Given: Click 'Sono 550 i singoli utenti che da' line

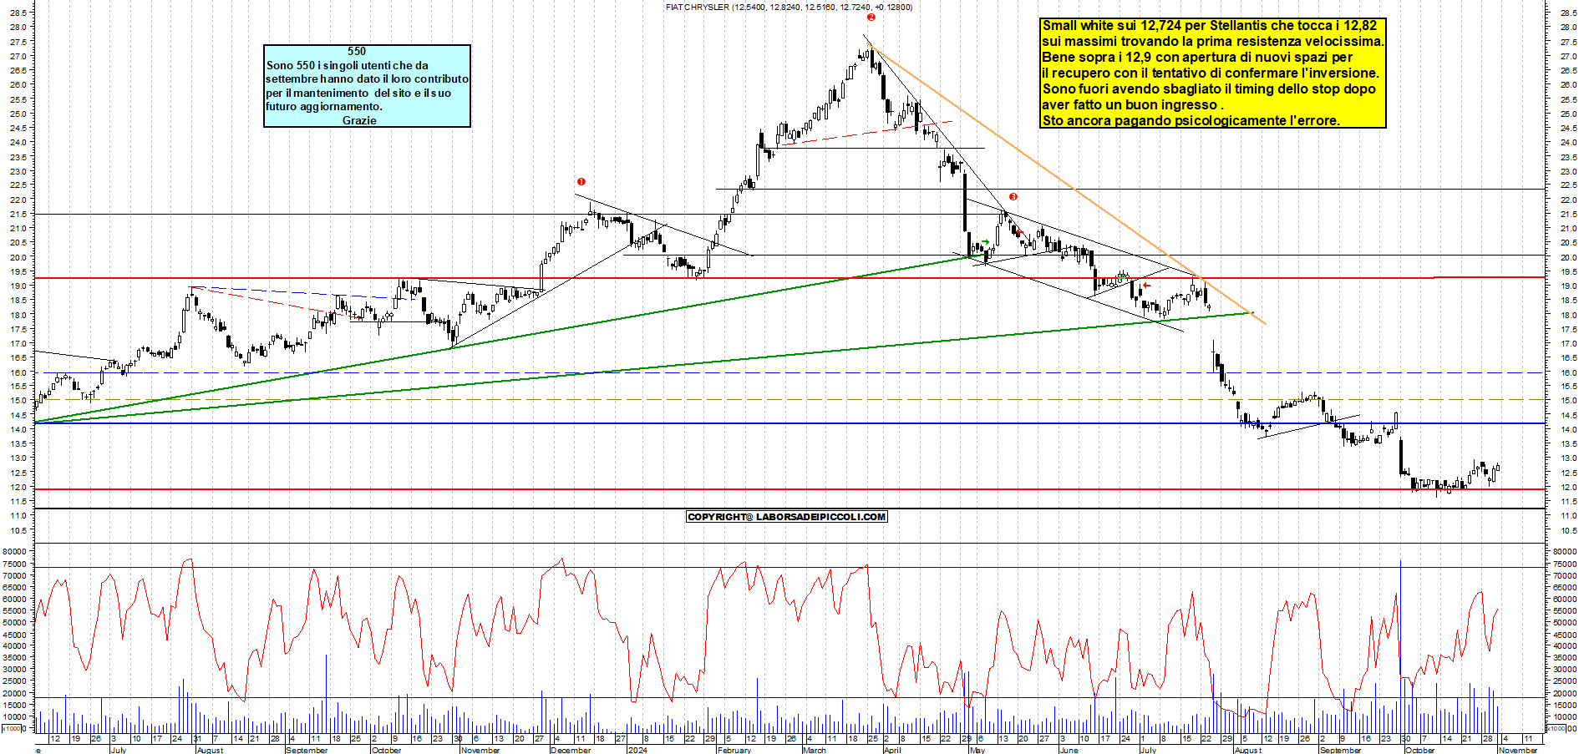Looking at the screenshot, I should coord(348,65).
